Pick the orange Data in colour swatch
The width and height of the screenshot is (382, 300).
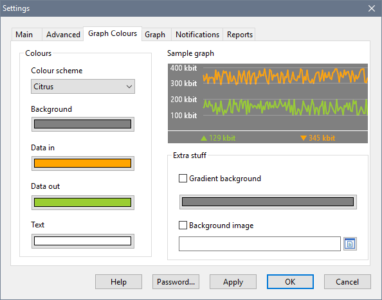click(x=83, y=163)
